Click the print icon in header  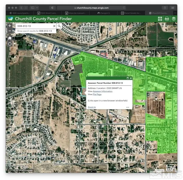pos(167,19)
